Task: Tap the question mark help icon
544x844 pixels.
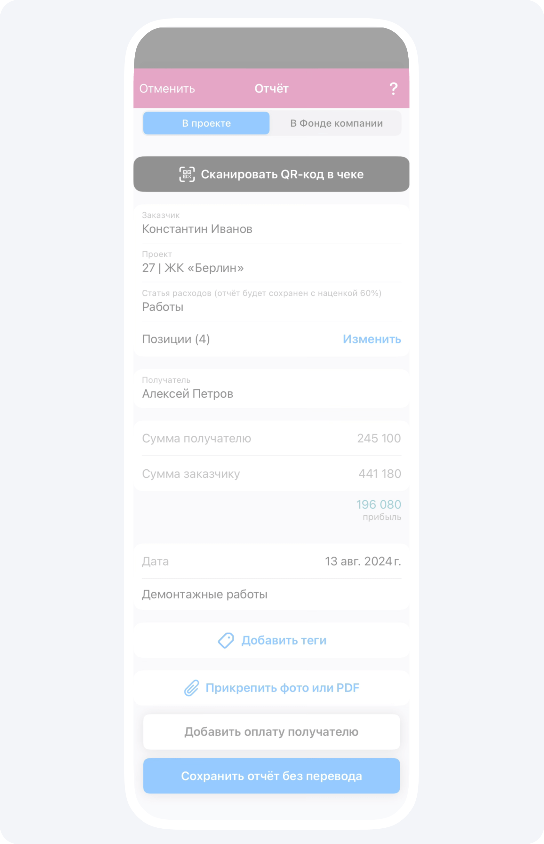Action: [x=393, y=89]
